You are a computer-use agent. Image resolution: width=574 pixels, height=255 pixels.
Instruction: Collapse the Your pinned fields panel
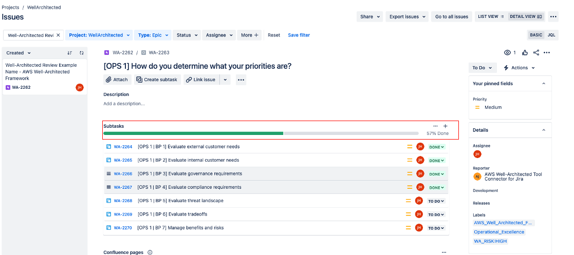(x=544, y=84)
